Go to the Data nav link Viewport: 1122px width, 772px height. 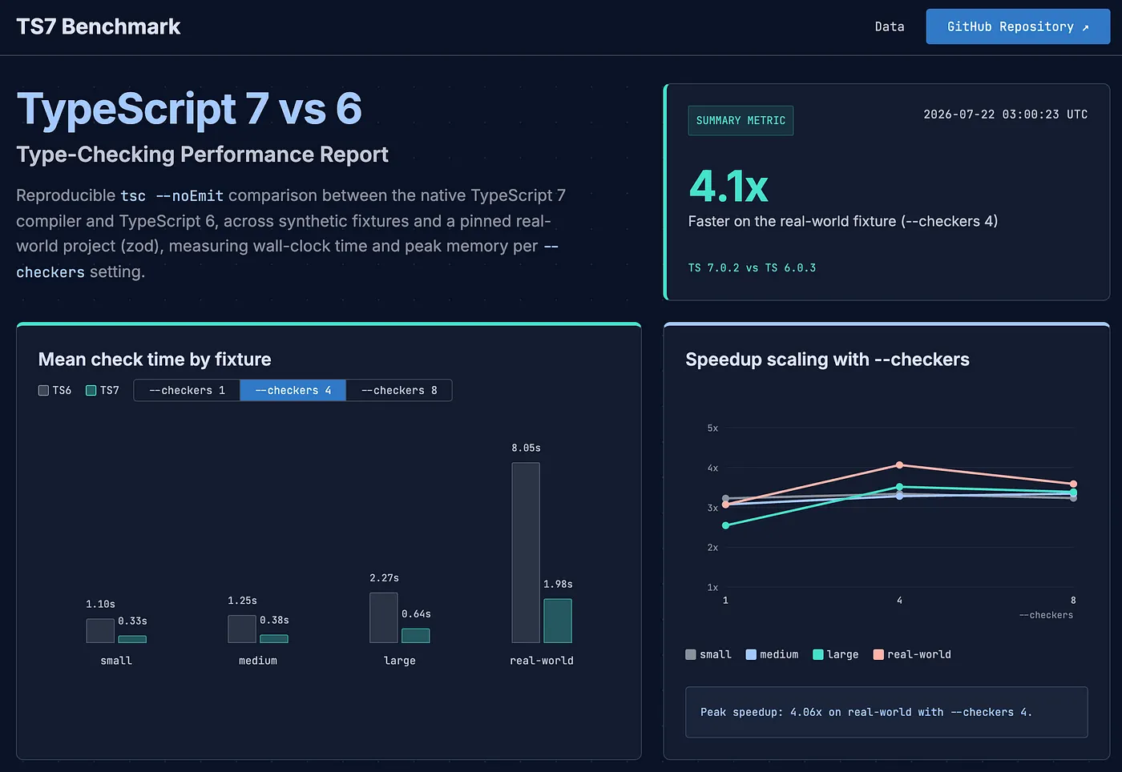click(x=890, y=26)
